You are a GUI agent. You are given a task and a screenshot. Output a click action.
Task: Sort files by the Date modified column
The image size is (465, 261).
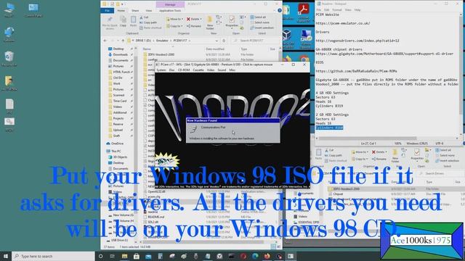(215, 49)
